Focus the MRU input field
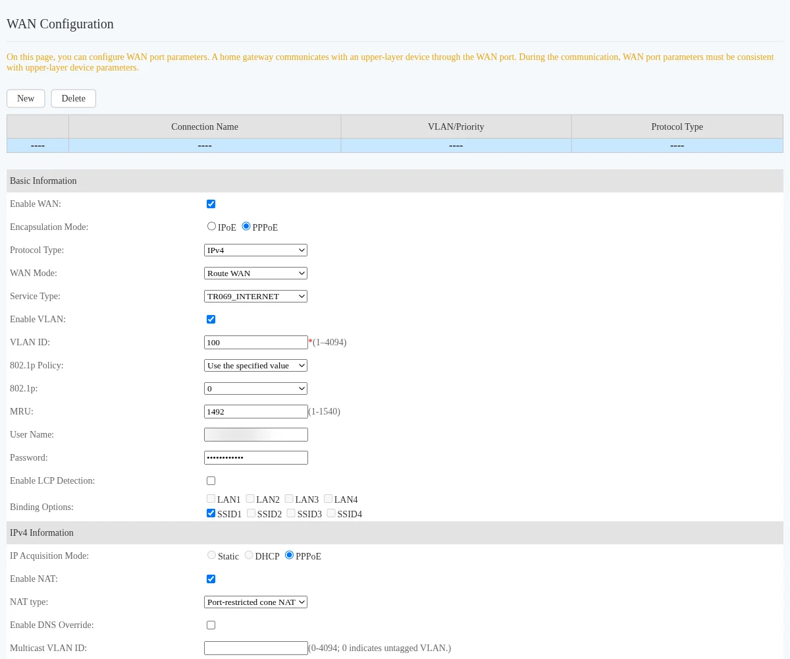790x659 pixels. [256, 411]
